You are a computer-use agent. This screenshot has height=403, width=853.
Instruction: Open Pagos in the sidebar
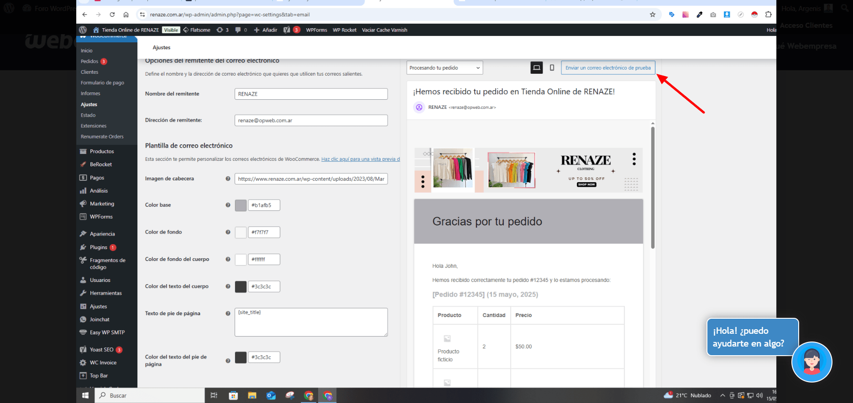click(97, 178)
